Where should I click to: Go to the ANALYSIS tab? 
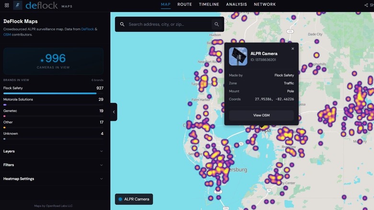pos(236,4)
